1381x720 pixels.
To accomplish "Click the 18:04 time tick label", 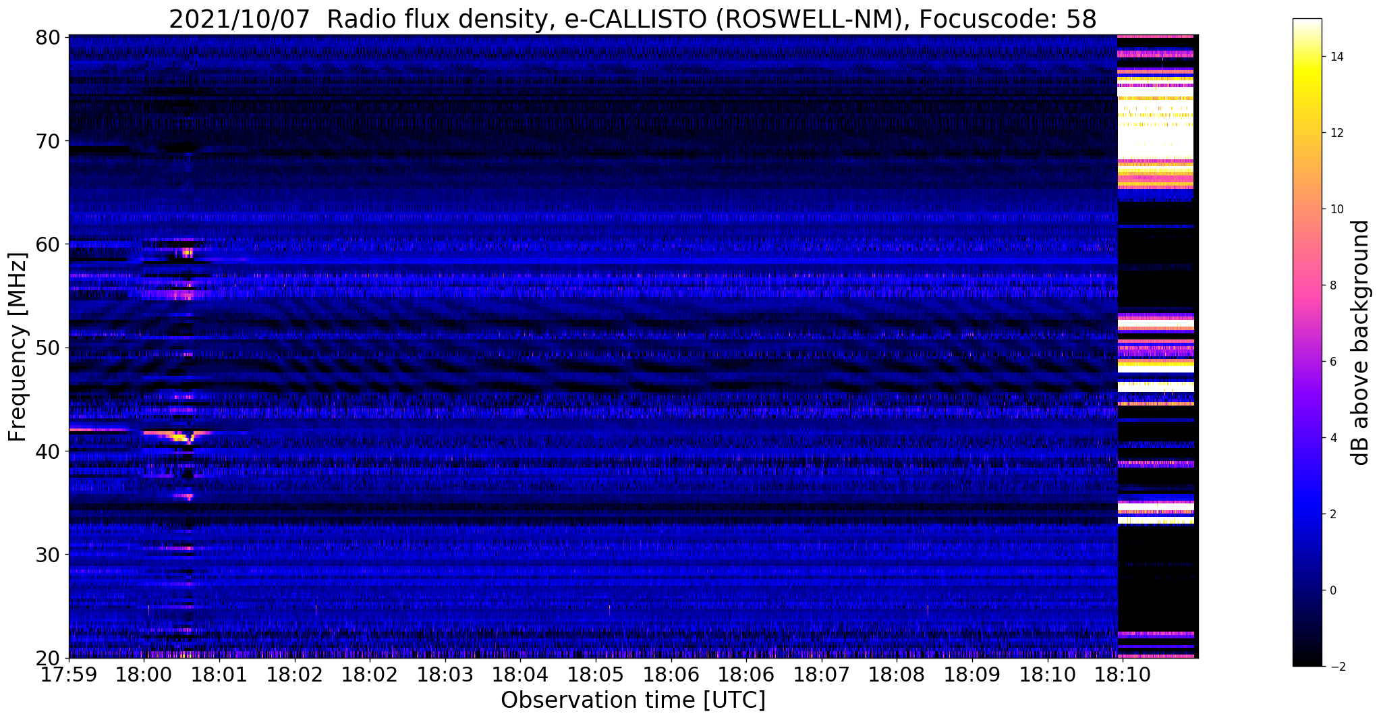I will click(x=520, y=675).
